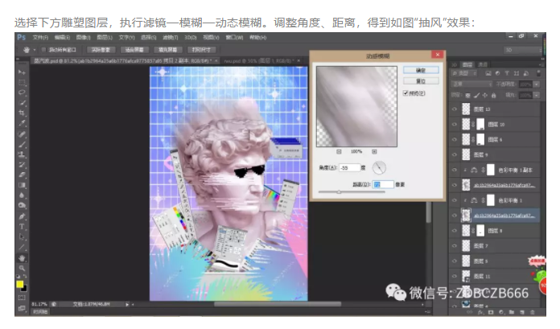Click the lock all padlock icon
This screenshot has width=560, height=329.
pyautogui.click(x=493, y=96)
